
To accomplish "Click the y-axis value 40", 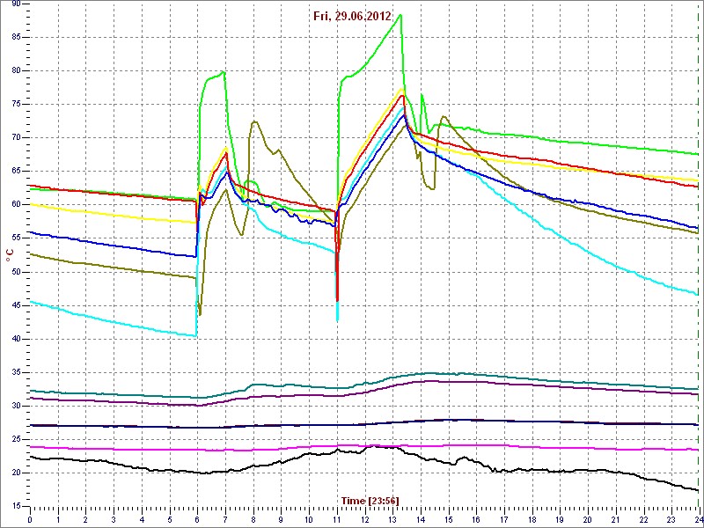I will click(x=15, y=339).
